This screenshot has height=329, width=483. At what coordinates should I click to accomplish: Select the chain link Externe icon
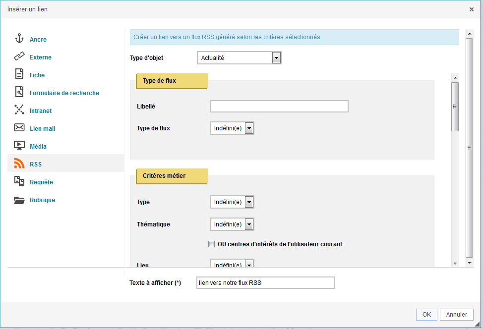click(x=19, y=56)
